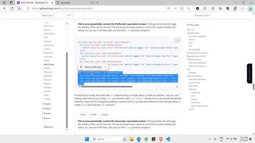The image size is (255, 143).
Task: Open Scrollspy docs link
Action: (x=47, y=87)
